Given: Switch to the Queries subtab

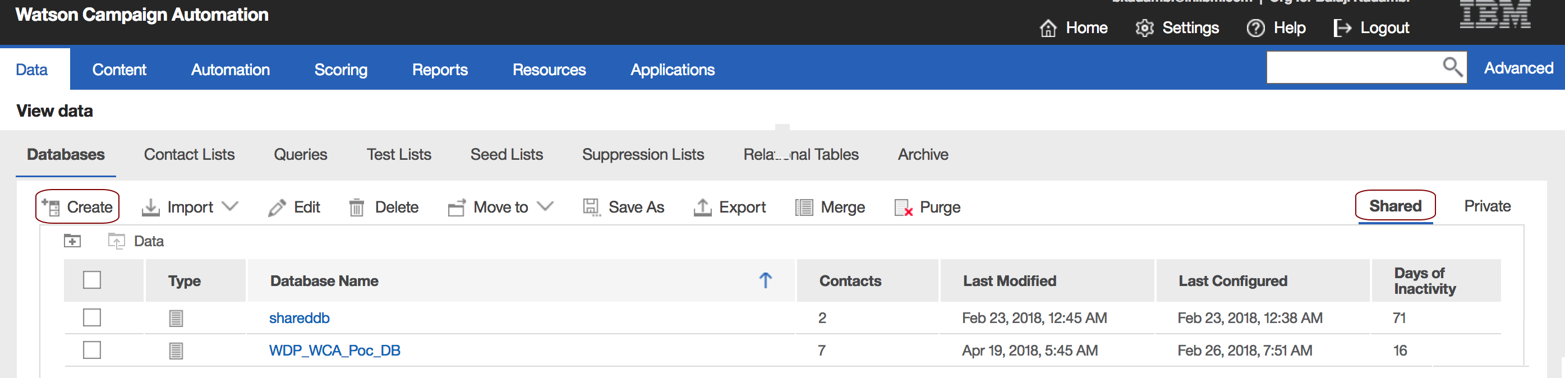Looking at the screenshot, I should (x=300, y=154).
